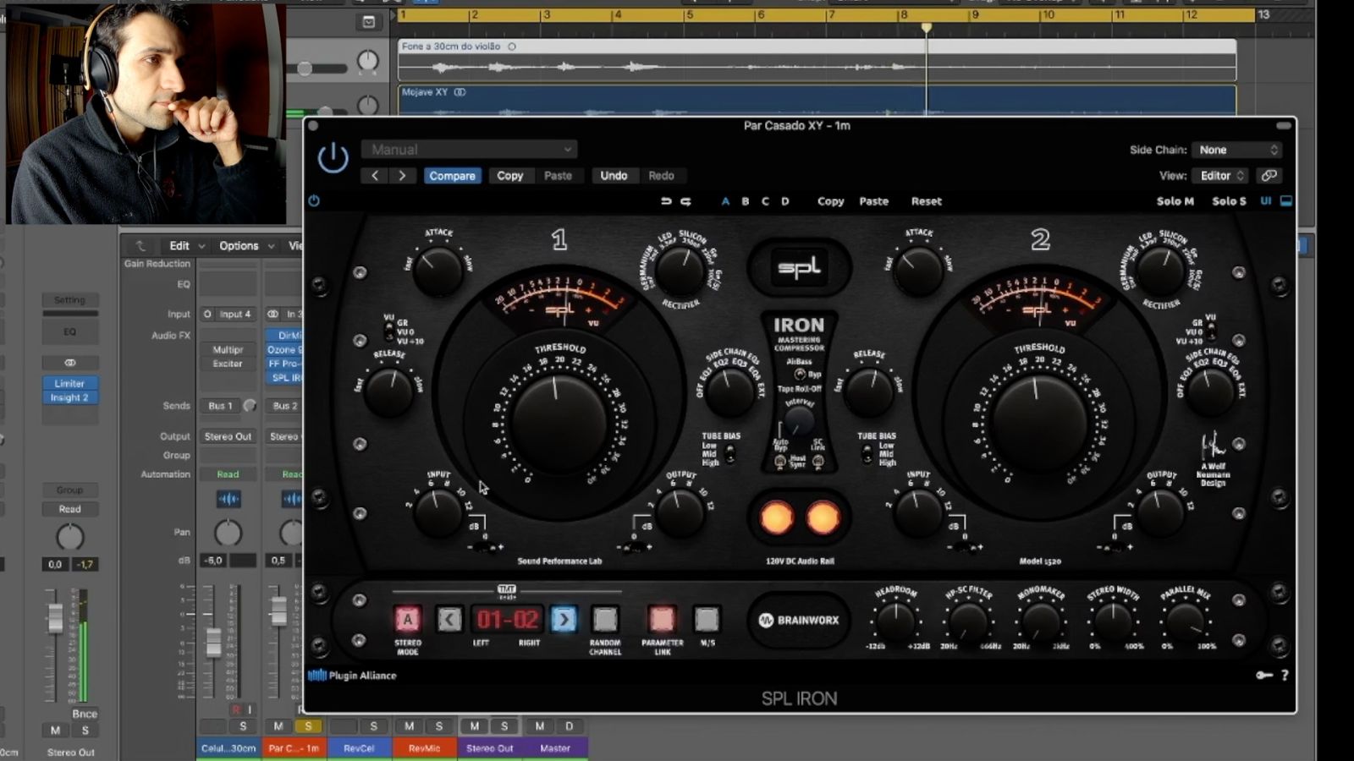Click channel 1 Rectifier selector knob
This screenshot has height=761, width=1354.
point(680,271)
